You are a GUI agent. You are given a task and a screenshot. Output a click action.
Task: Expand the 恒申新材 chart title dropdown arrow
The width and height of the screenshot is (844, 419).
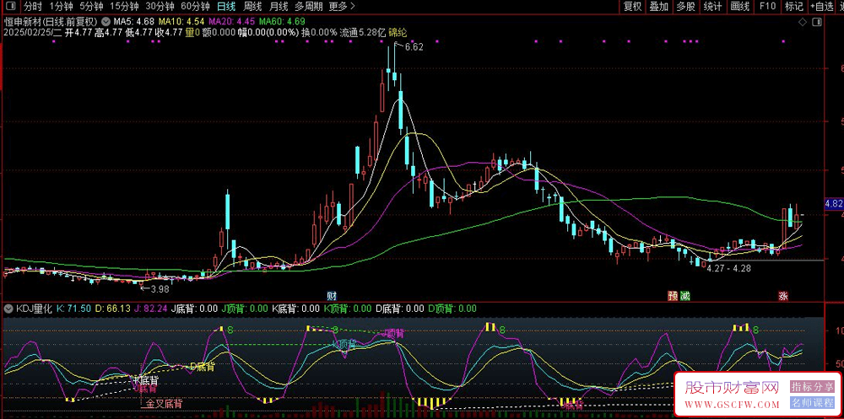pos(104,19)
